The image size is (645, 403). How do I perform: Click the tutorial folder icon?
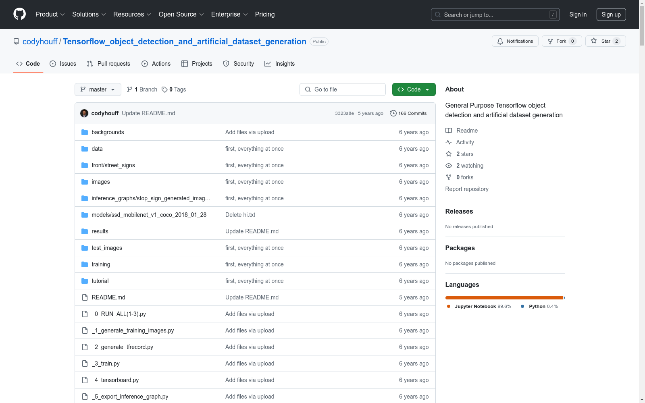(85, 281)
